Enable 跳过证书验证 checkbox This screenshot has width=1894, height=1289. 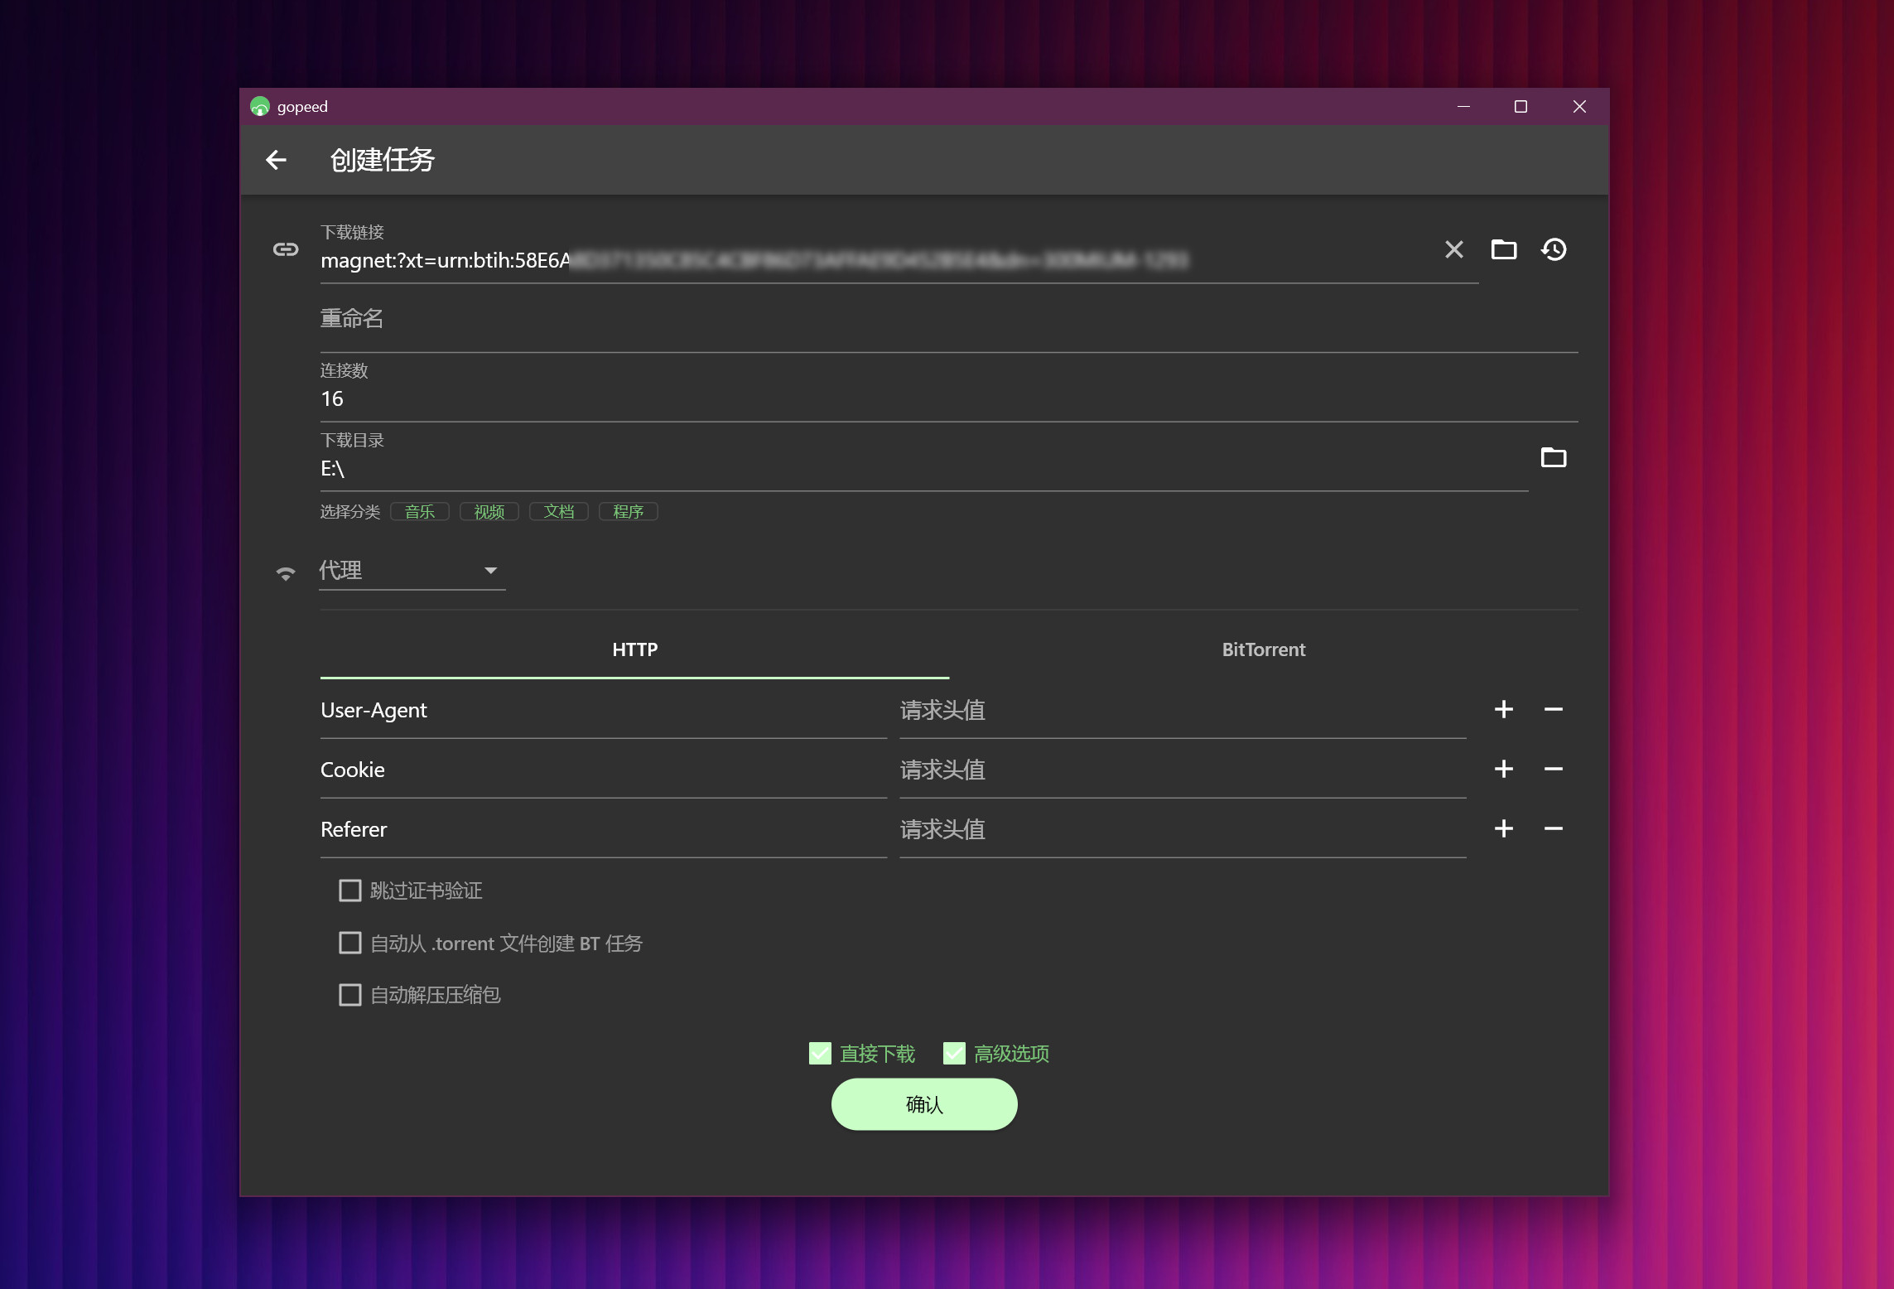click(350, 891)
